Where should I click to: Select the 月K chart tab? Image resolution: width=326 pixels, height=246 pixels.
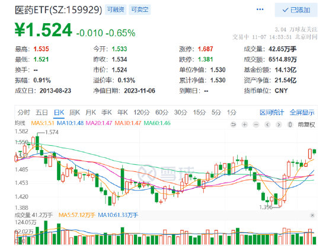pos(91,112)
